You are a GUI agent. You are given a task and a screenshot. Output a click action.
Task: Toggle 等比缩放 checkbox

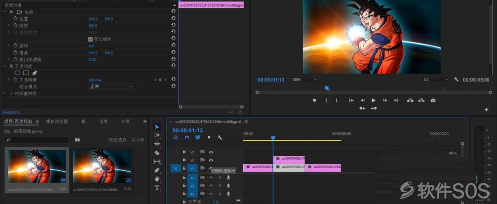pos(90,39)
